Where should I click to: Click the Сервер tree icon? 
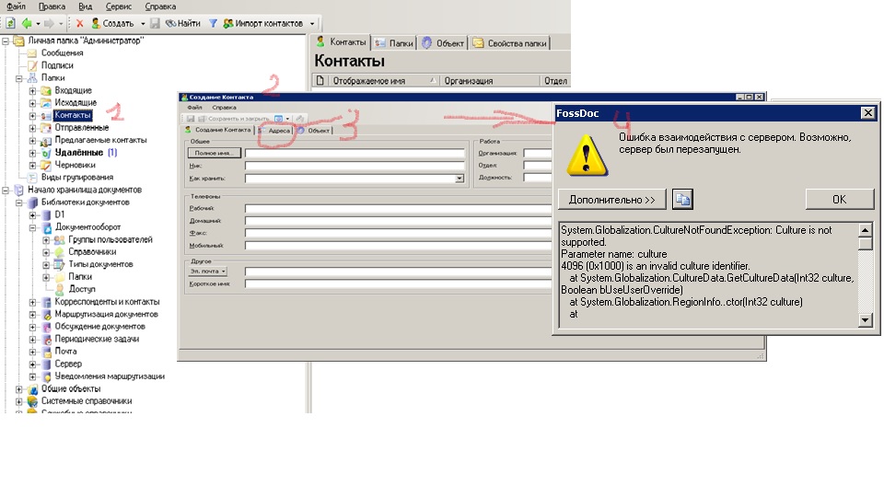point(47,364)
